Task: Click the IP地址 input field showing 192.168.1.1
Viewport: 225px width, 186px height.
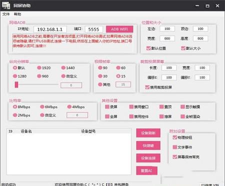Action: (x=50, y=29)
